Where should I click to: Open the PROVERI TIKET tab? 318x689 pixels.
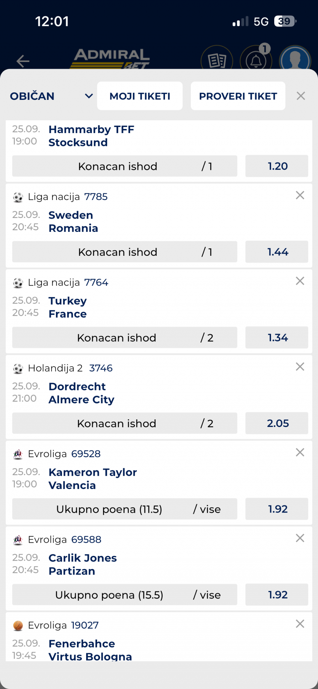point(238,96)
